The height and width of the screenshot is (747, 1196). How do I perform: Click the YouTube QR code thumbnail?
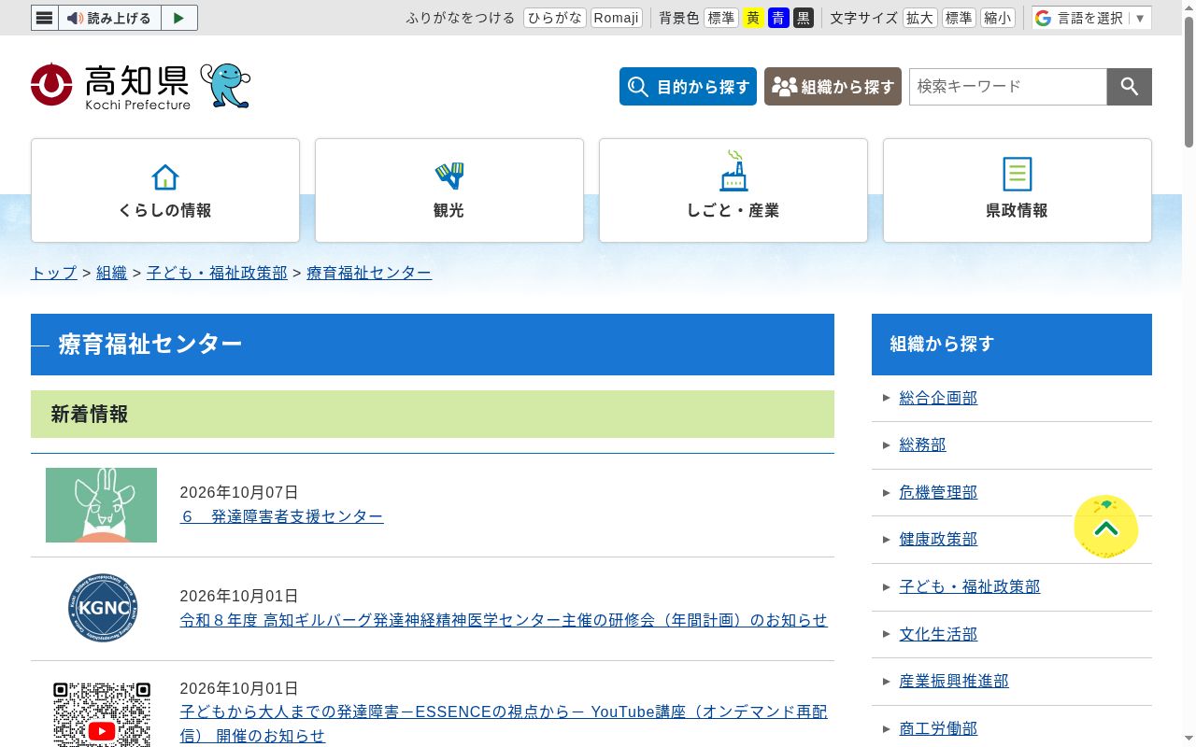pos(102,713)
